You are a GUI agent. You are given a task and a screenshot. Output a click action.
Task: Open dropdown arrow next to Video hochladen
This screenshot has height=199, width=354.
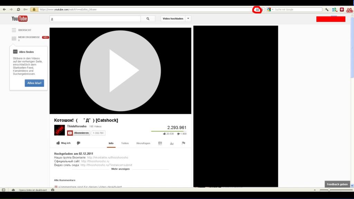pyautogui.click(x=188, y=19)
